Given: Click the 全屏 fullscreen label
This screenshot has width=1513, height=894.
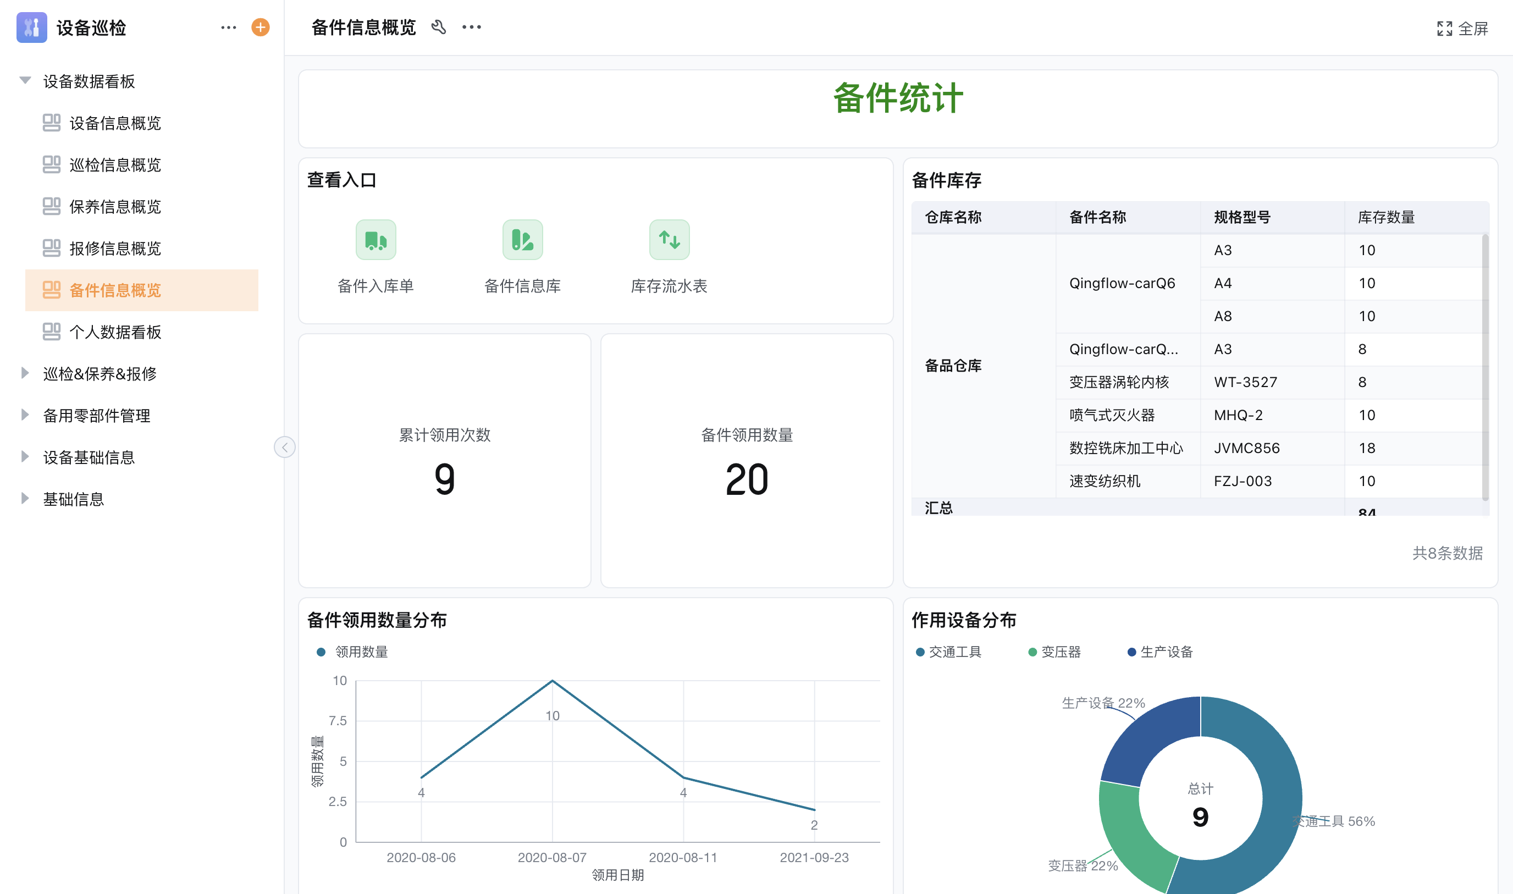Looking at the screenshot, I should click(x=1473, y=28).
